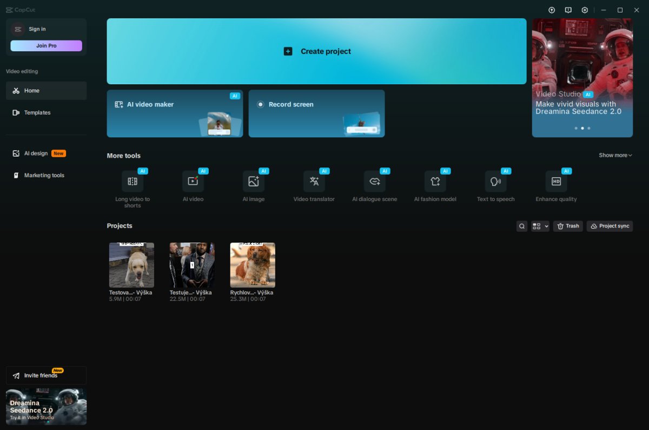Open the AI fashion model tool
This screenshot has height=430, width=649.
pos(435,182)
